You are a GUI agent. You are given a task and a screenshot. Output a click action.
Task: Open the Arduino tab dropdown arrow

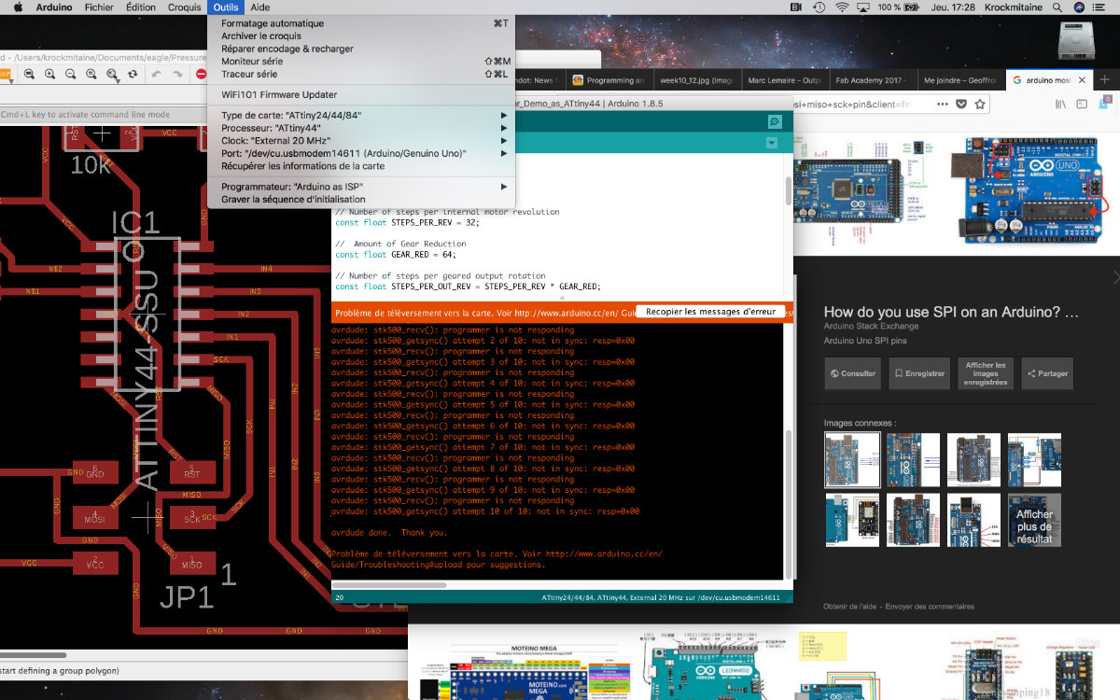click(771, 144)
